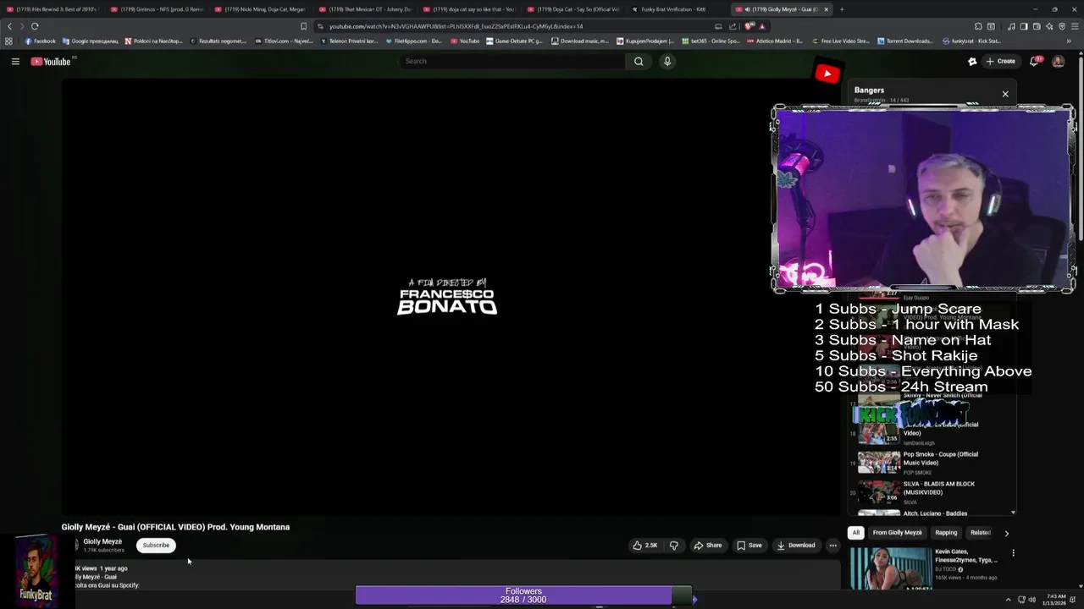The height and width of the screenshot is (609, 1084).
Task: Open system volume control in tray
Action: click(x=1031, y=600)
